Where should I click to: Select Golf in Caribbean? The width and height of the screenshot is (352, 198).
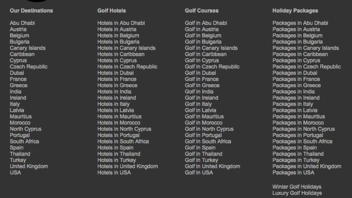click(206, 54)
